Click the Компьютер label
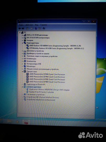Image resolution: width=106 pixels, height=142 pixels. (31, 61)
